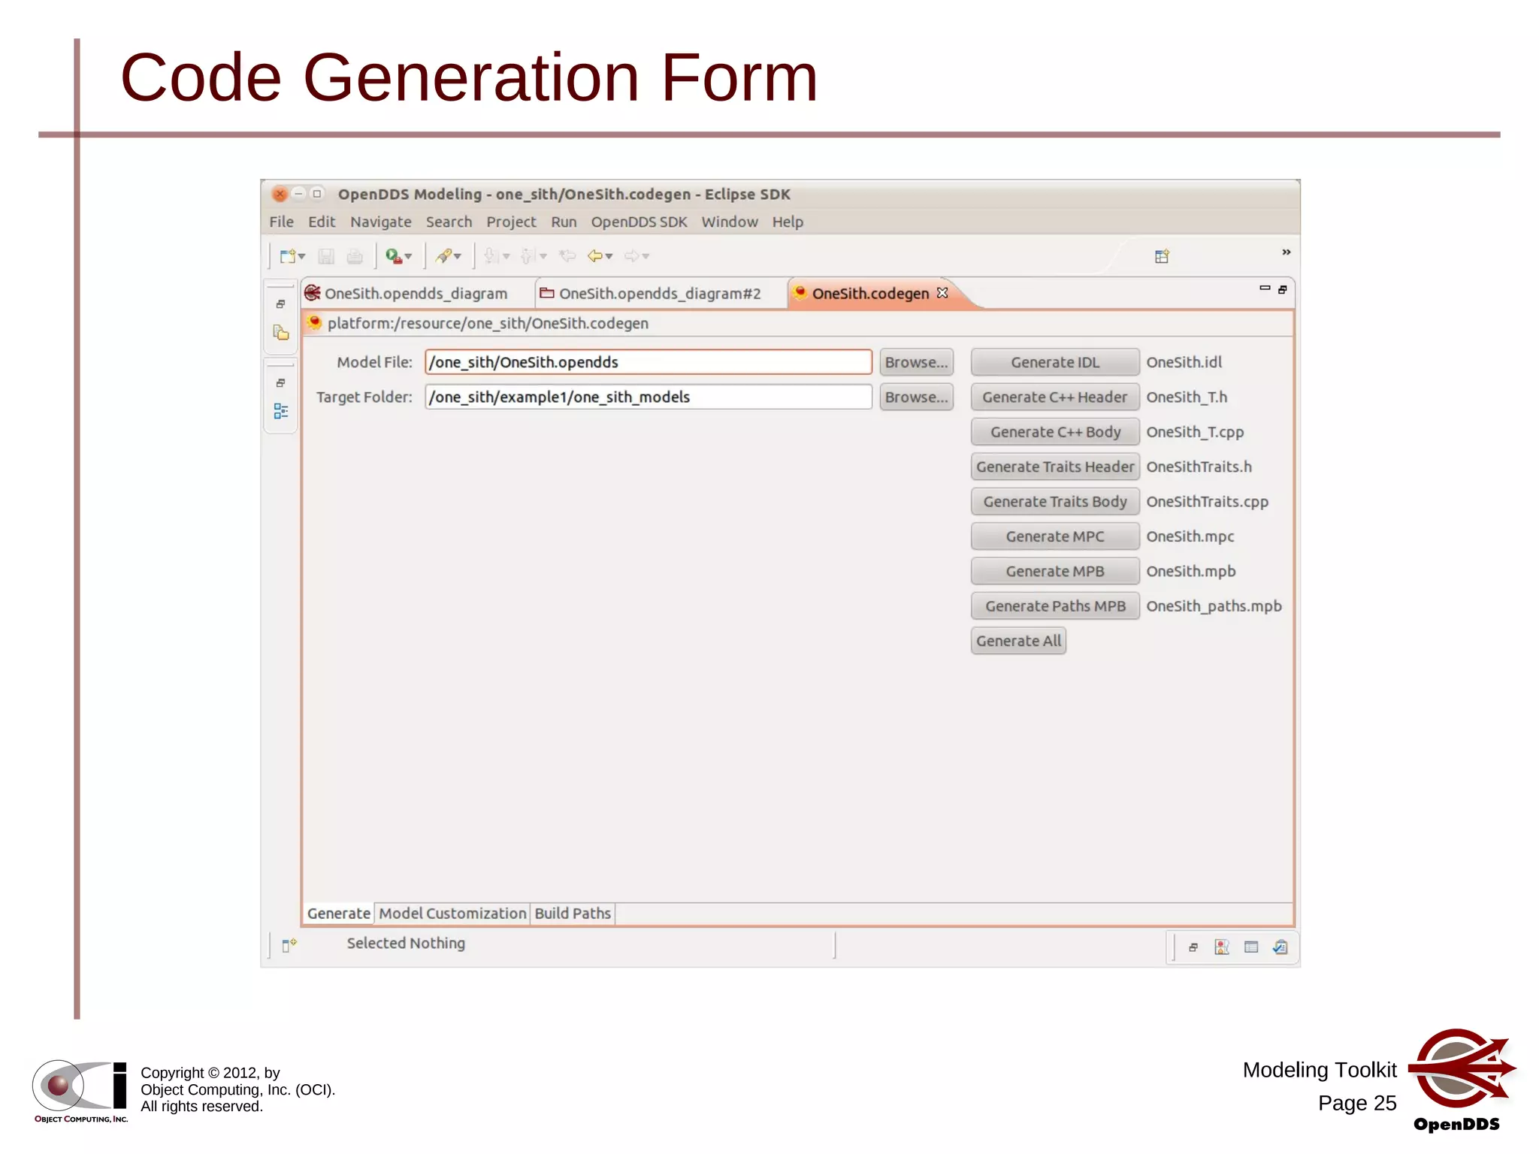
Task: Click the Previous Annotation toolbar icon
Action: tap(528, 256)
